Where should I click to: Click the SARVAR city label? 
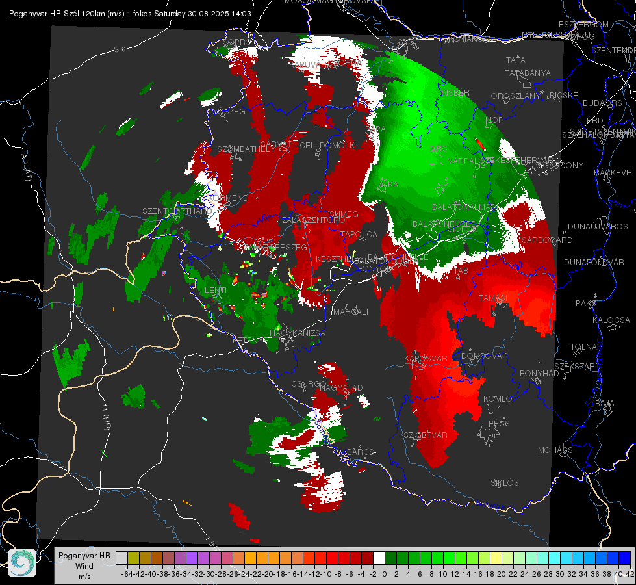tap(276, 144)
